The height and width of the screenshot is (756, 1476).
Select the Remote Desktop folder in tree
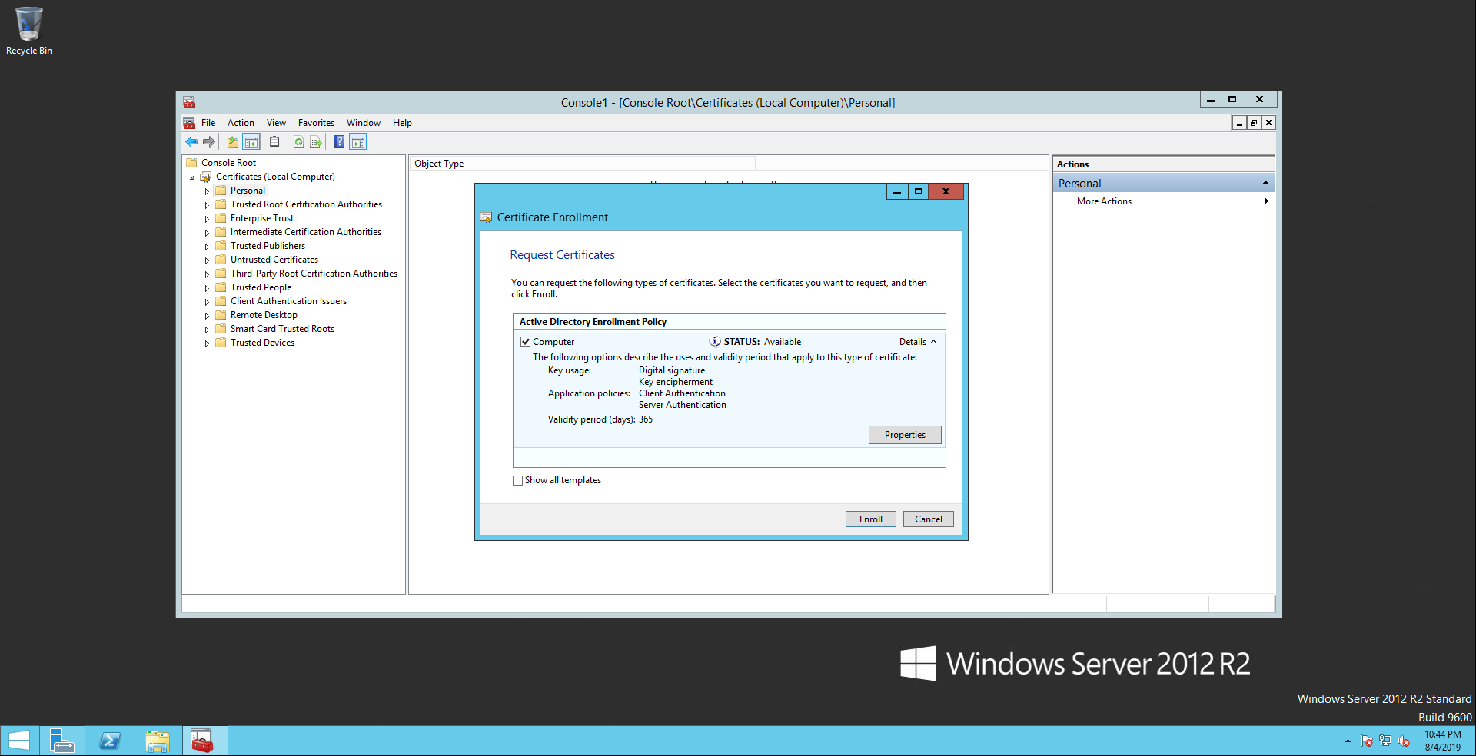click(264, 315)
